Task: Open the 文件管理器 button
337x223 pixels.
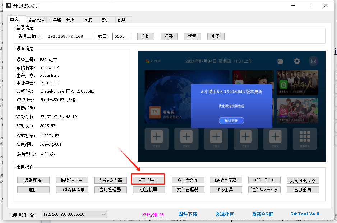Action: pos(188,190)
